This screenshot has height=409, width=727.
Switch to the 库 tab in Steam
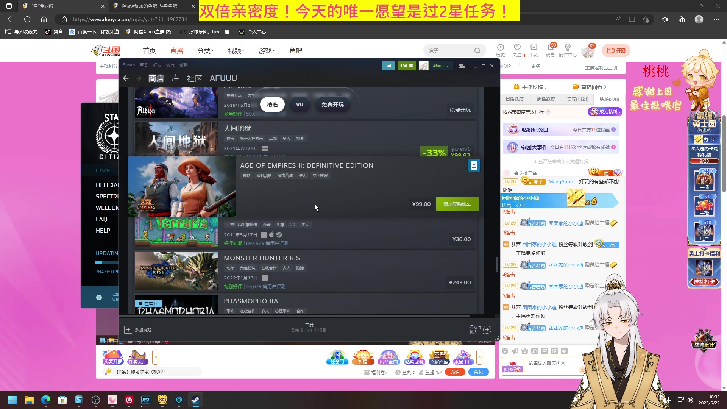click(175, 78)
